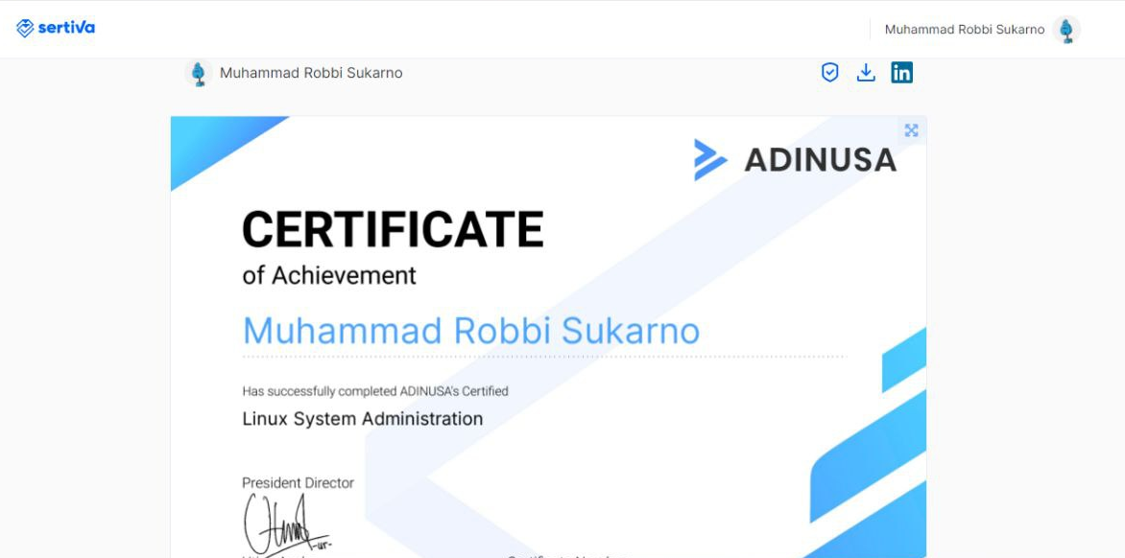Click the recipient avatar beside the name
This screenshot has height=558, width=1125.
(x=199, y=74)
